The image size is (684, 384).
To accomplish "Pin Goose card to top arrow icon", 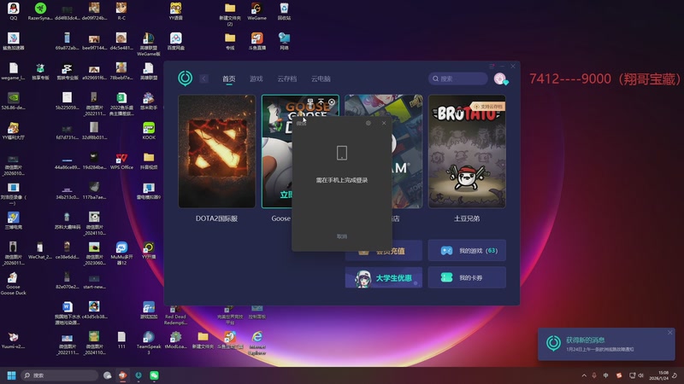I will [321, 102].
